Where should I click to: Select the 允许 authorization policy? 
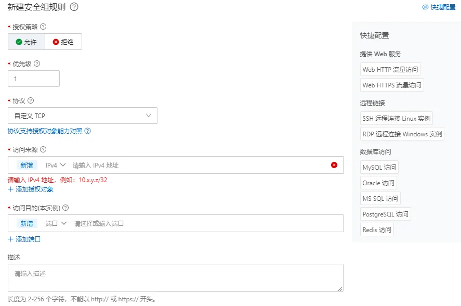pyautogui.click(x=25, y=43)
